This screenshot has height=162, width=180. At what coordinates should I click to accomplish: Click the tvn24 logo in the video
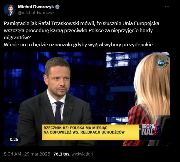point(163,63)
